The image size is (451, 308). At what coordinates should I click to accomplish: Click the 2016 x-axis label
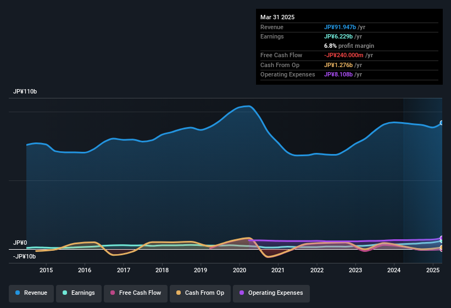pos(85,270)
